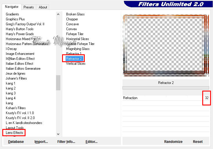Open Italian Editors Effect category
This screenshot has height=149, width=213.
tap(19, 64)
